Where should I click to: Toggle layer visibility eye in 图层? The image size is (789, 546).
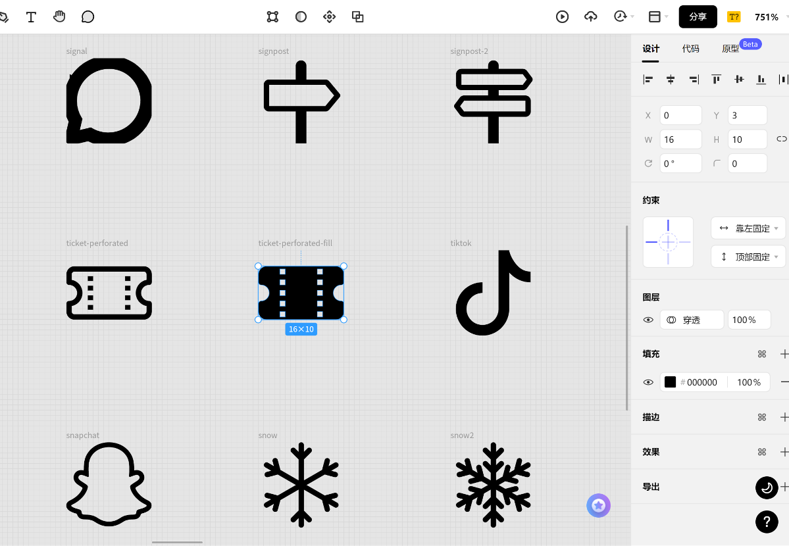click(648, 320)
